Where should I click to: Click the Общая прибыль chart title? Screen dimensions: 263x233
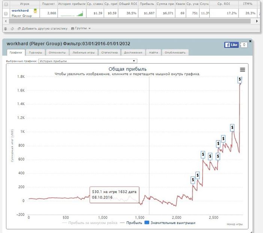click(127, 69)
